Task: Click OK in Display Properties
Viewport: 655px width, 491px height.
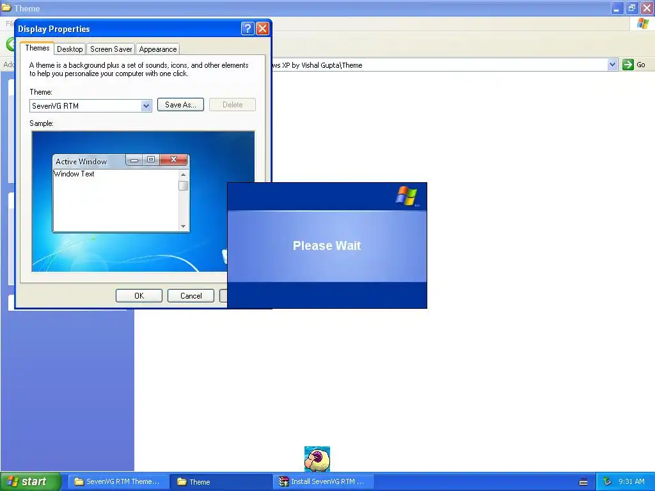Action: 139,295
